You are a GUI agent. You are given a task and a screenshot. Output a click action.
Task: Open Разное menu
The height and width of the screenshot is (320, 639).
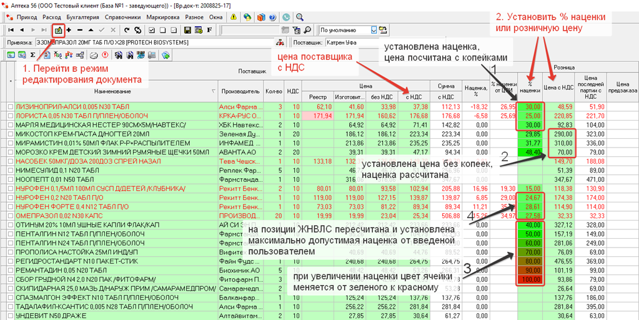194,17
